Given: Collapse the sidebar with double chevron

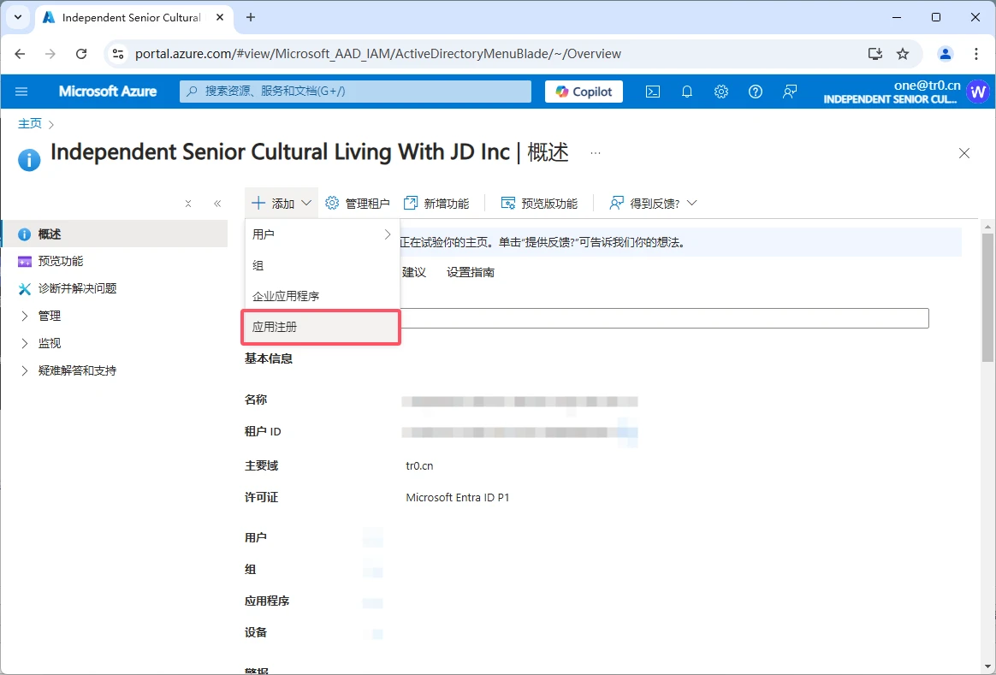Looking at the screenshot, I should point(217,204).
